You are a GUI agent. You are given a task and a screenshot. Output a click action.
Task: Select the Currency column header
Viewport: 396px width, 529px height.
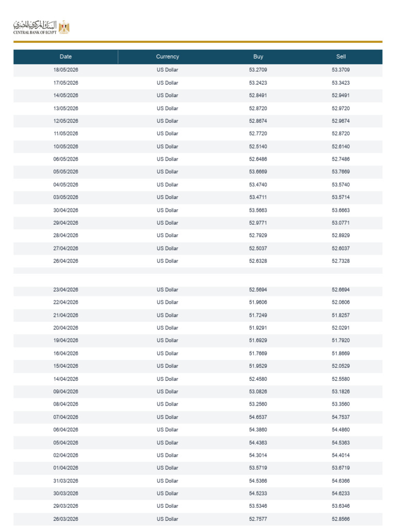click(x=168, y=57)
